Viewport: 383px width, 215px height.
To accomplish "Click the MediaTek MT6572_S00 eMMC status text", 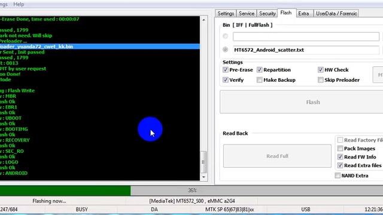I will pos(192,201).
